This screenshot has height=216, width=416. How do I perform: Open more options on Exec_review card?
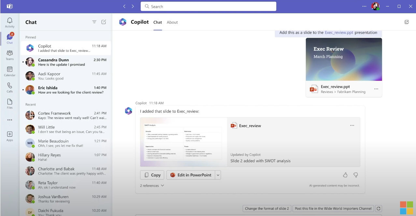(352, 125)
